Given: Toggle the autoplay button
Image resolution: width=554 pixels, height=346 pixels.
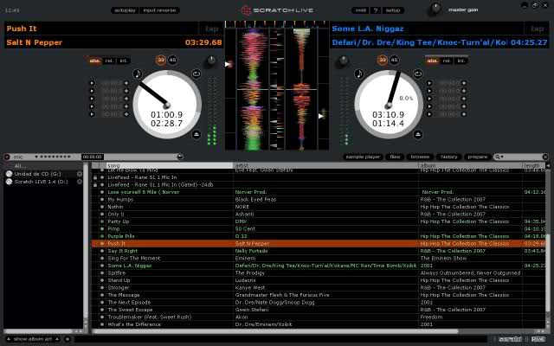Looking at the screenshot, I should click(125, 10).
